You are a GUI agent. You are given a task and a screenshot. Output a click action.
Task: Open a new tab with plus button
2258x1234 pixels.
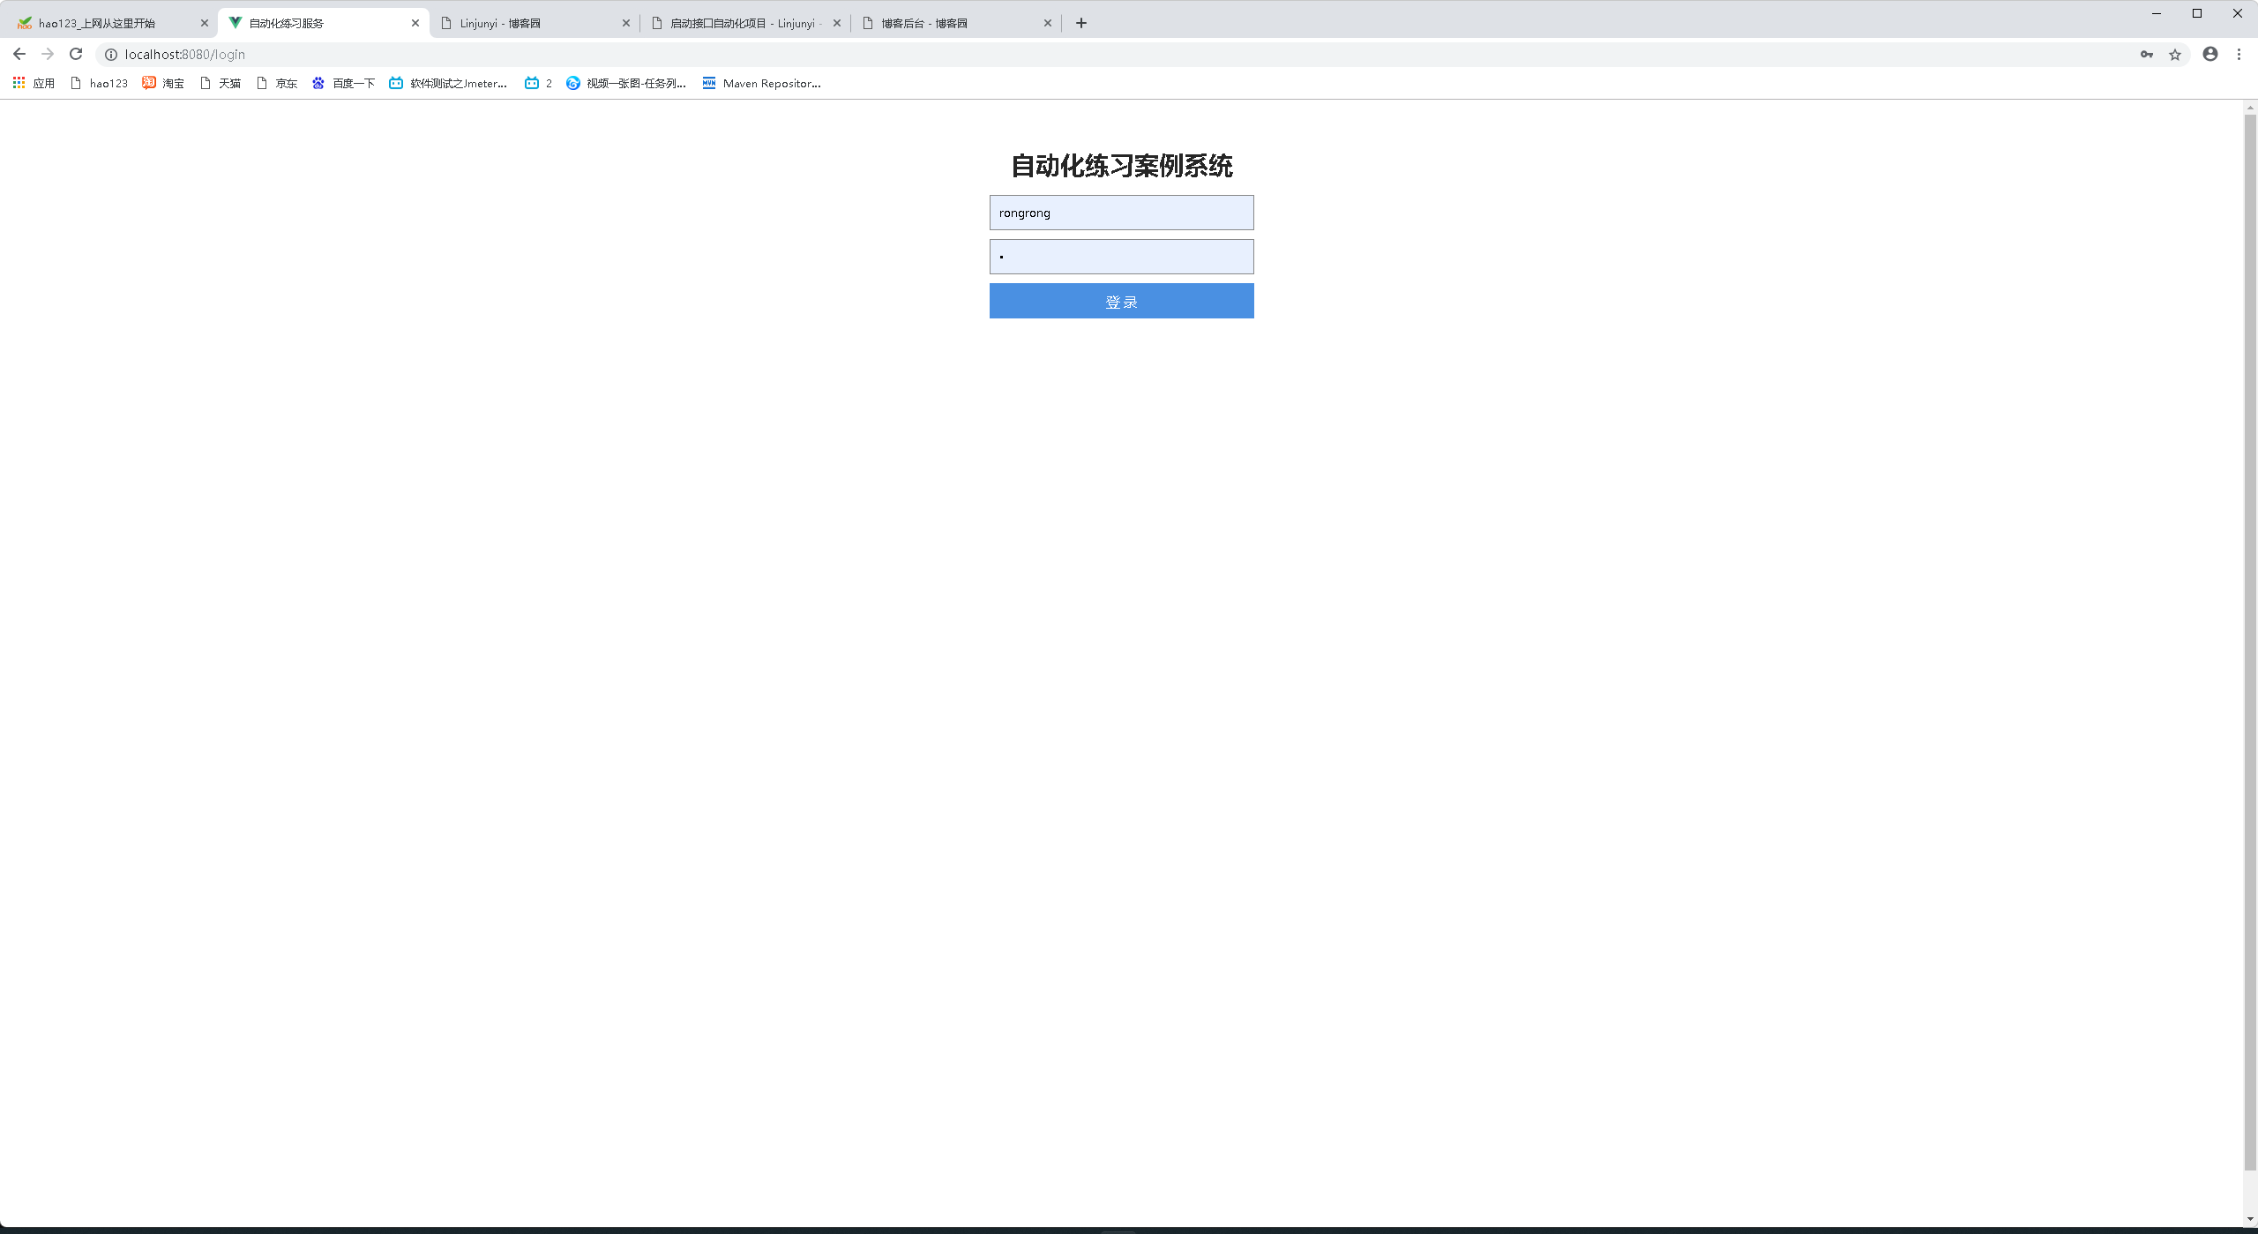pyautogui.click(x=1080, y=23)
